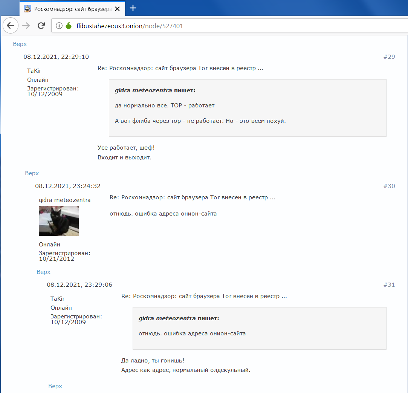Click post #30's Re: Роскомнадзор title

[192, 197]
